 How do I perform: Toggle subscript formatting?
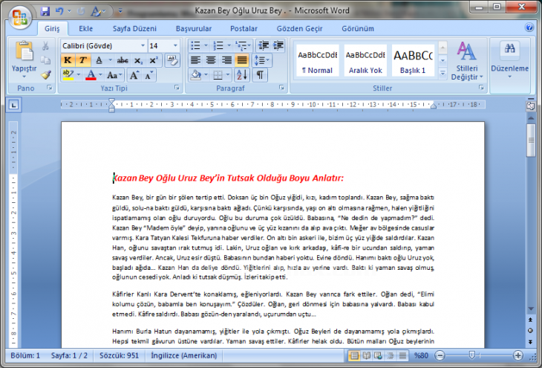pyautogui.click(x=138, y=60)
